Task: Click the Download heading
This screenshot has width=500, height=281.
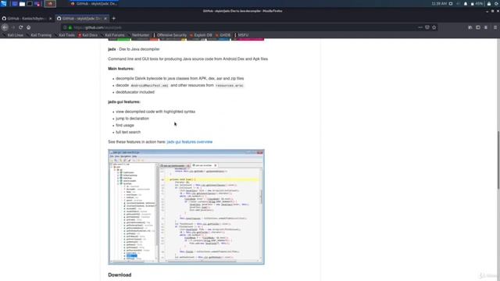Action: [120, 275]
